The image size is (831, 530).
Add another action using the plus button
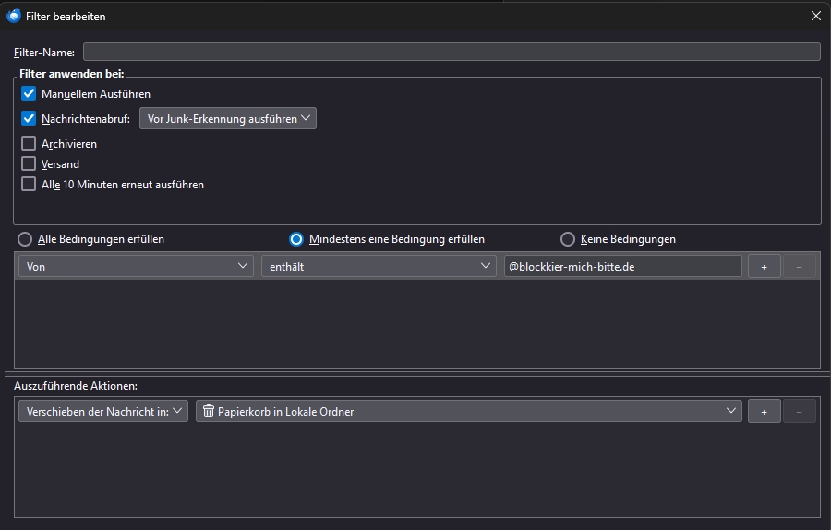[764, 411]
